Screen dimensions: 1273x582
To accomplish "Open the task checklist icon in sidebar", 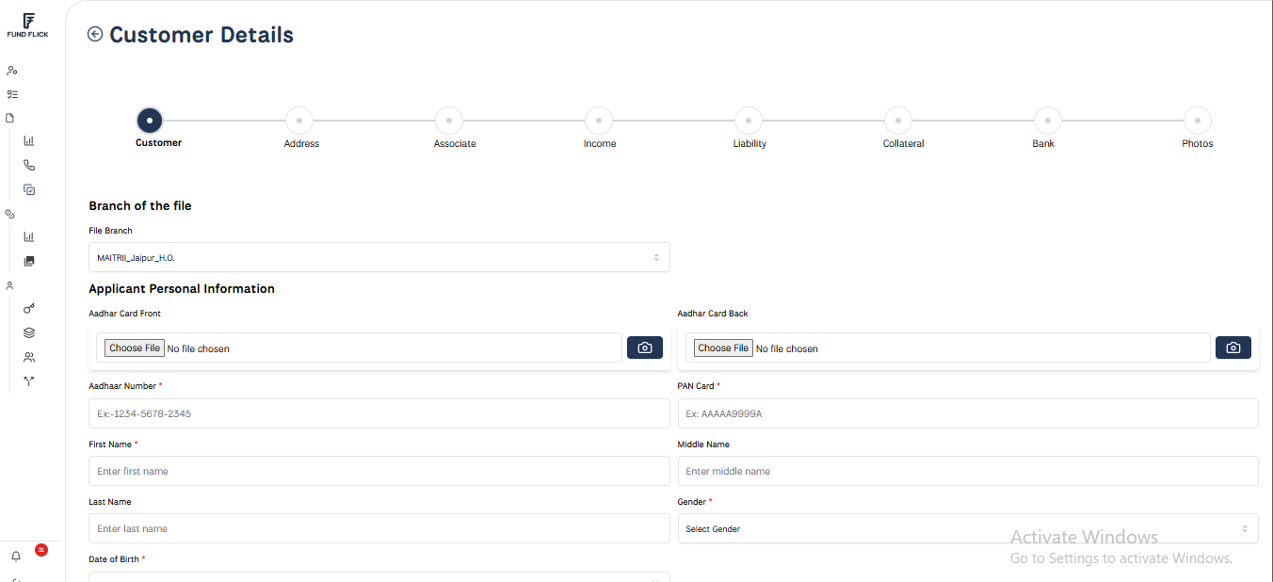I will (12, 94).
